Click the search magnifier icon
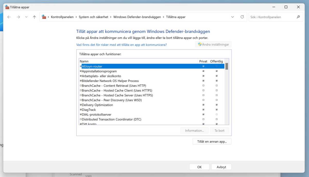Image resolution: width=309 pixels, height=177 pixels. (x=298, y=17)
